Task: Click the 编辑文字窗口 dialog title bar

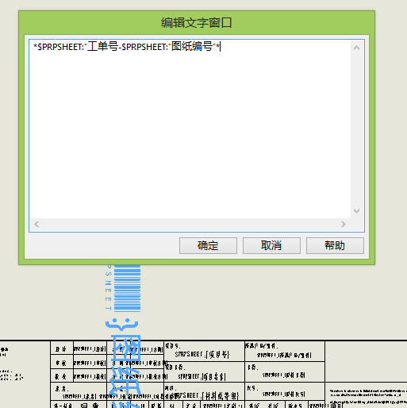Action: coord(197,23)
